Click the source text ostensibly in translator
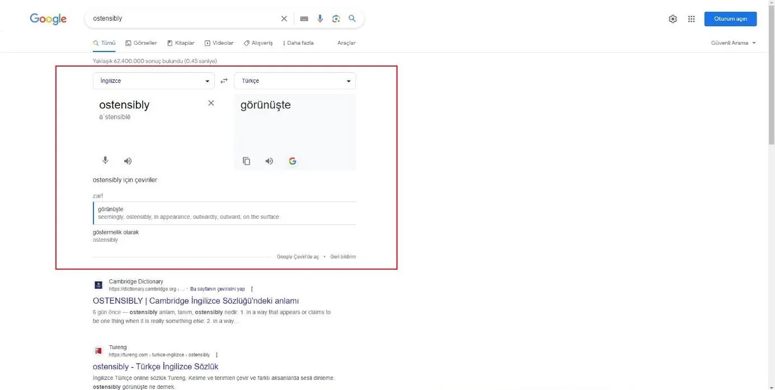 point(124,105)
